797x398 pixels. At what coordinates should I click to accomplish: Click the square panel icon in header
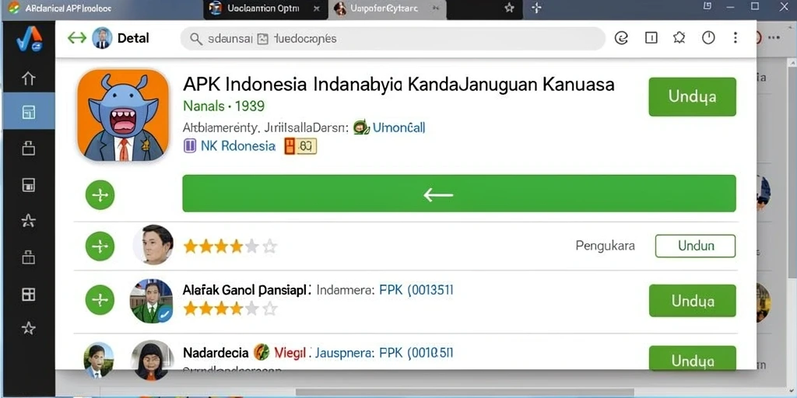651,38
